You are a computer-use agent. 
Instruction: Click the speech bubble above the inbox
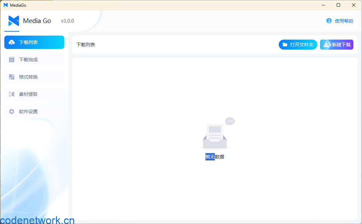[230, 121]
